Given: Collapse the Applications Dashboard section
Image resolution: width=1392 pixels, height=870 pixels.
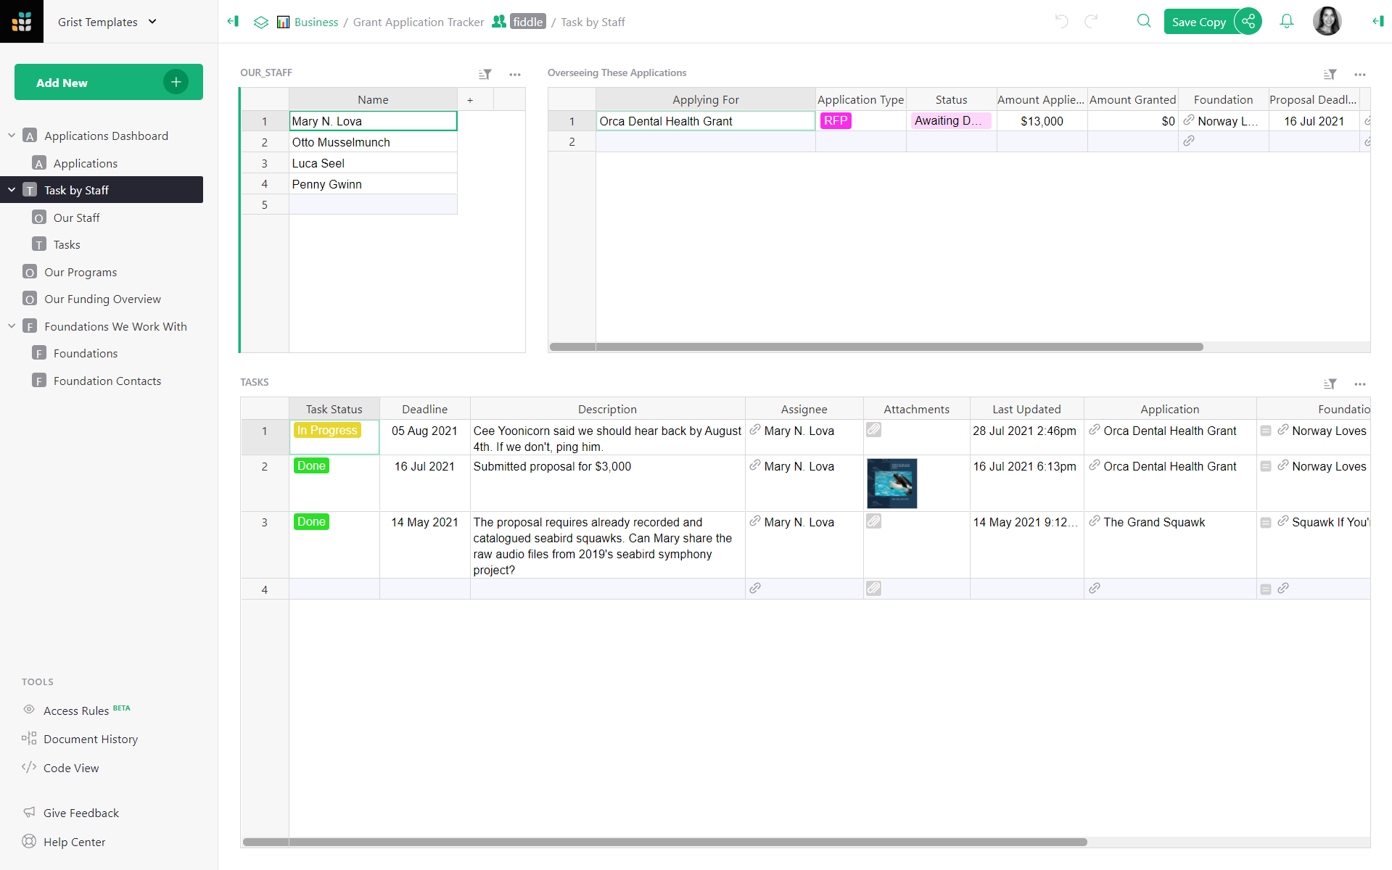Looking at the screenshot, I should coord(11,135).
